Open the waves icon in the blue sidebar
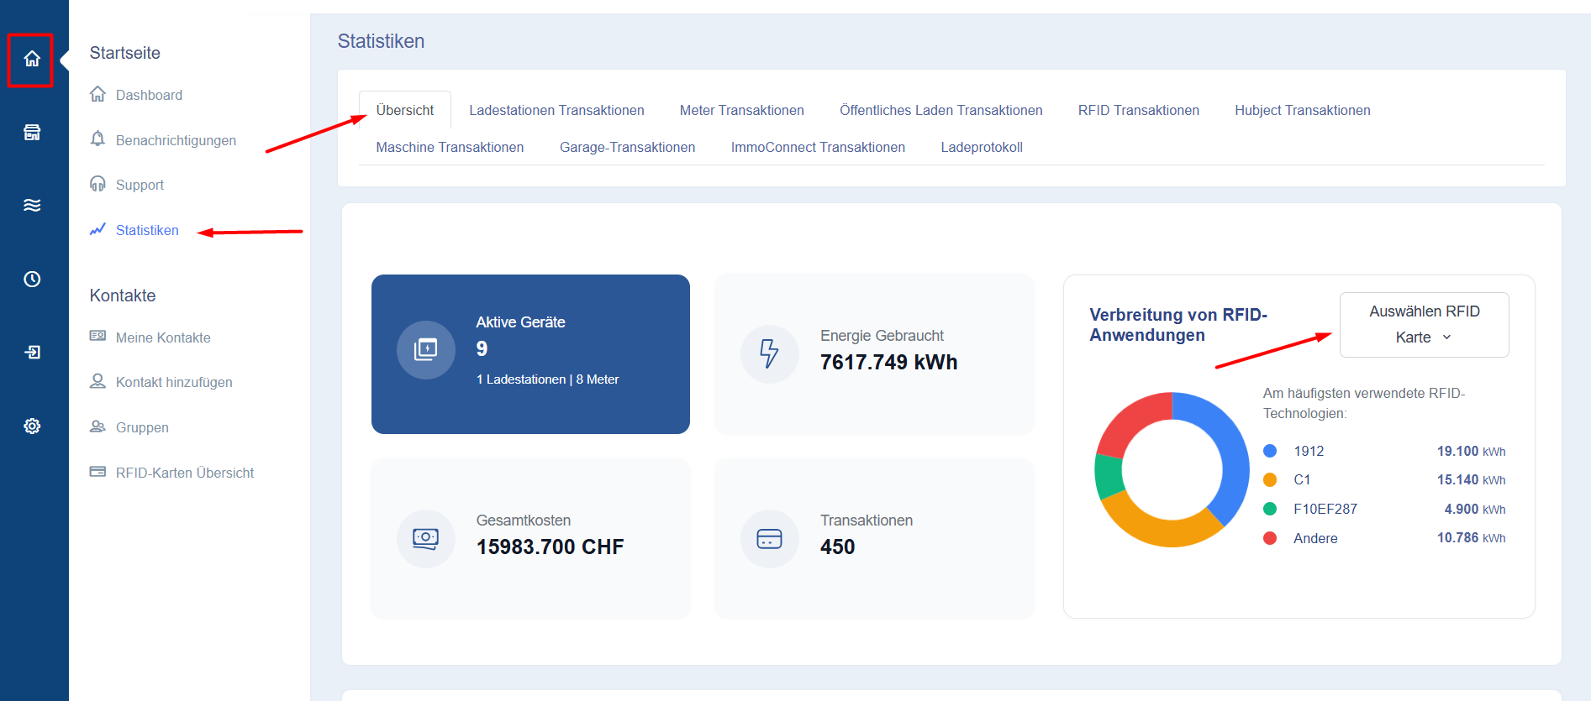Image resolution: width=1591 pixels, height=701 pixels. (32, 205)
